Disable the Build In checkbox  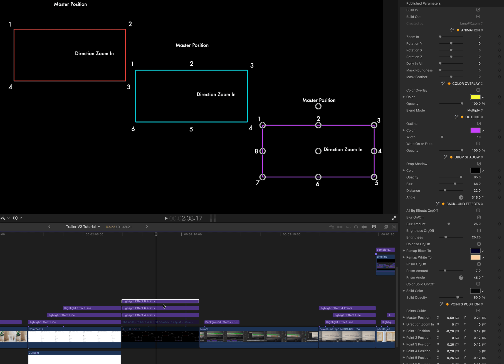[x=478, y=10]
